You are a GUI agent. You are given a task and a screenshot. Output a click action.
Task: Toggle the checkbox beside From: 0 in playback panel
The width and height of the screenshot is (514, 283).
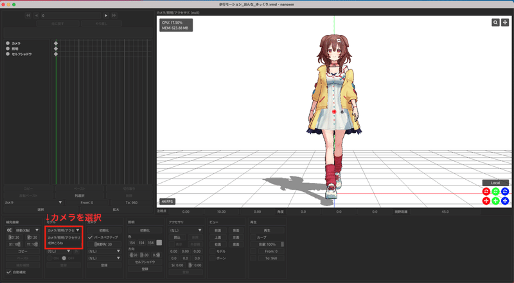tap(253, 251)
